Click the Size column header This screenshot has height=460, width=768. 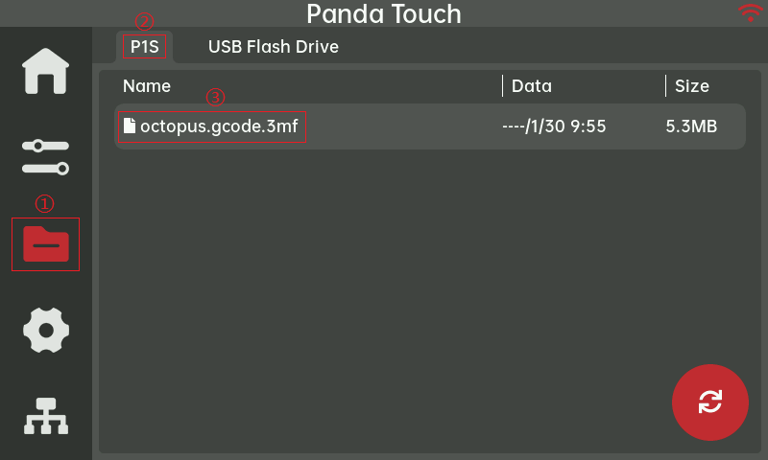pyautogui.click(x=692, y=86)
